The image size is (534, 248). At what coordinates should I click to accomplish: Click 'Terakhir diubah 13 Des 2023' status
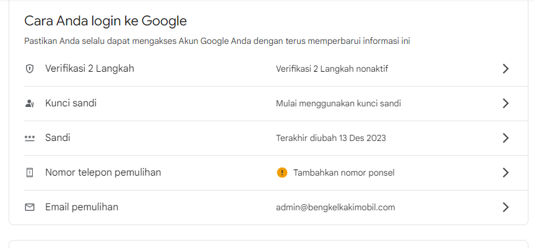click(x=330, y=138)
